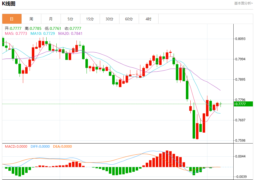The height and width of the screenshot is (180, 254).
Task: Select the DEA value label
Action: click(62, 147)
